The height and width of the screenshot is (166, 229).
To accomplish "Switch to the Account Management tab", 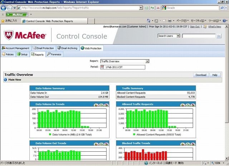I will 16,48.
